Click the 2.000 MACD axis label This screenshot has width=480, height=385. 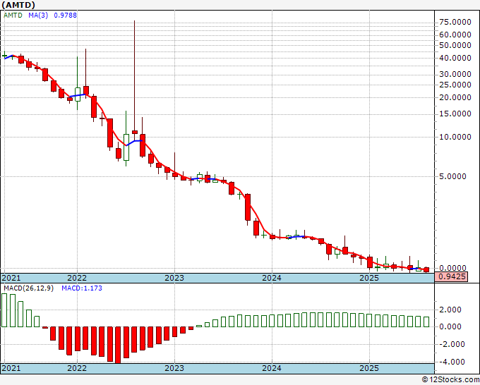pos(450,310)
